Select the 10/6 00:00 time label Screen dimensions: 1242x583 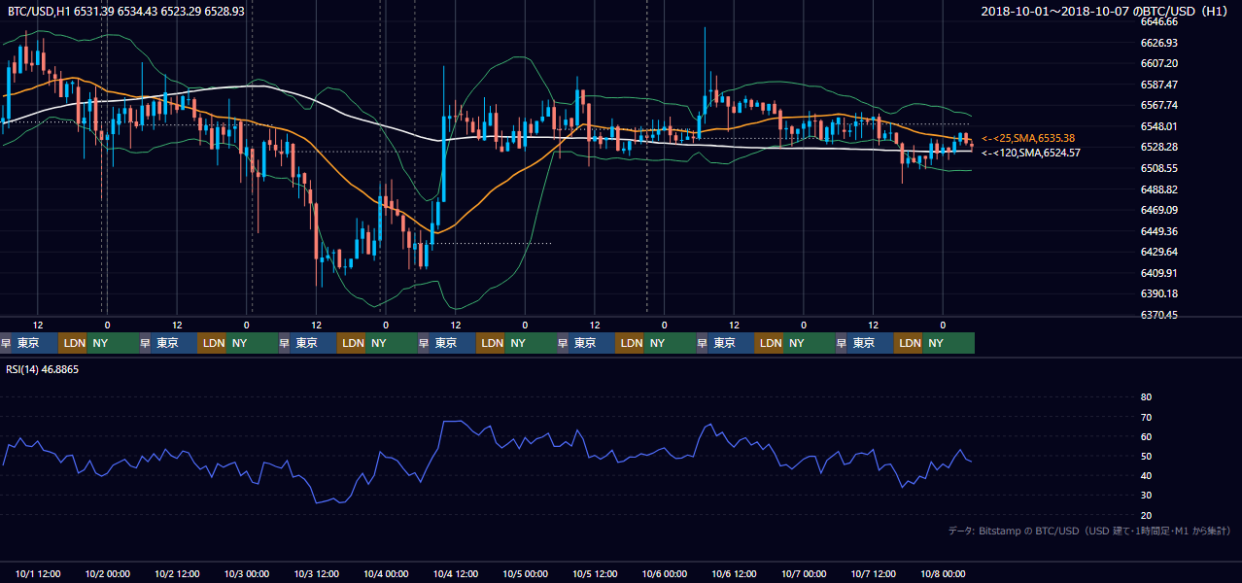click(665, 573)
